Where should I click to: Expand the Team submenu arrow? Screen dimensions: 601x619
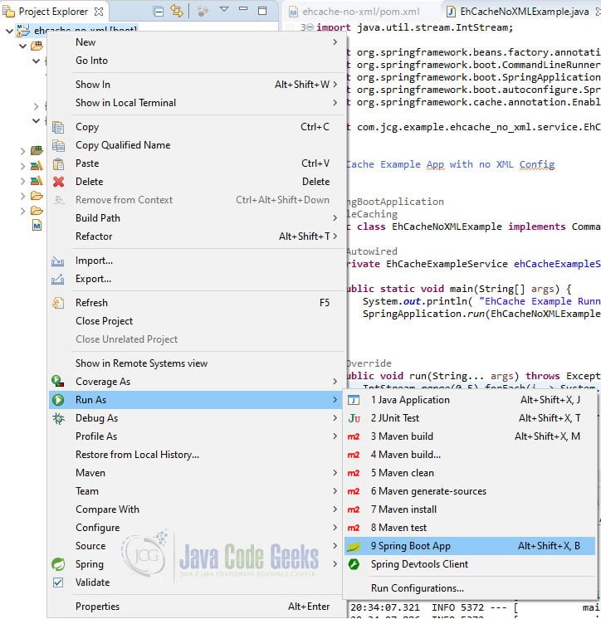pyautogui.click(x=335, y=491)
